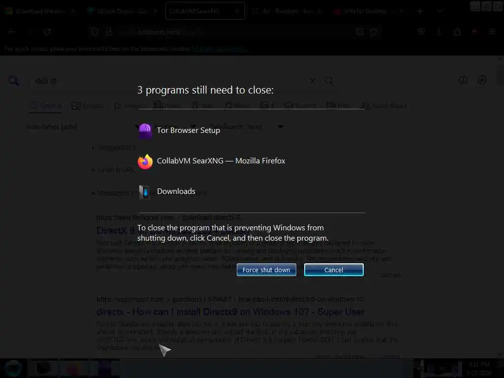Screen dimensions: 504x378
Task: Select the Social Media search category
Action: click(384, 105)
